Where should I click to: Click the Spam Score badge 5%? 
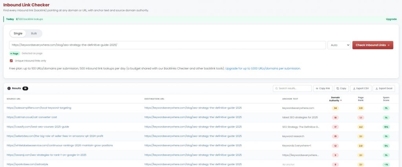pyautogui.click(x=386, y=145)
